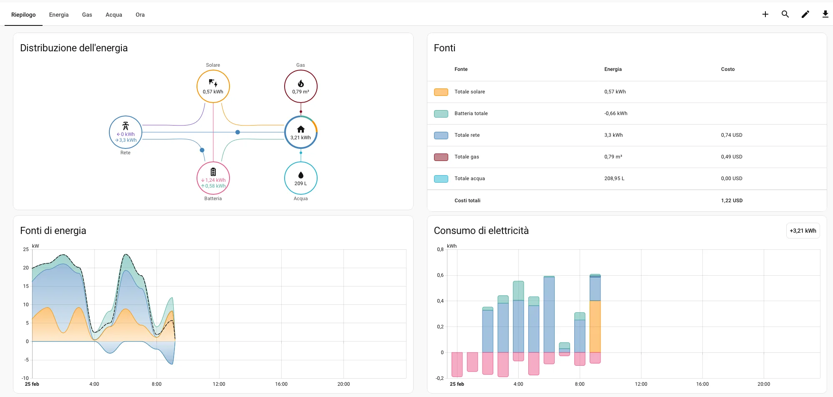
Task: Click the Riepilogo tab
Action: click(x=23, y=15)
